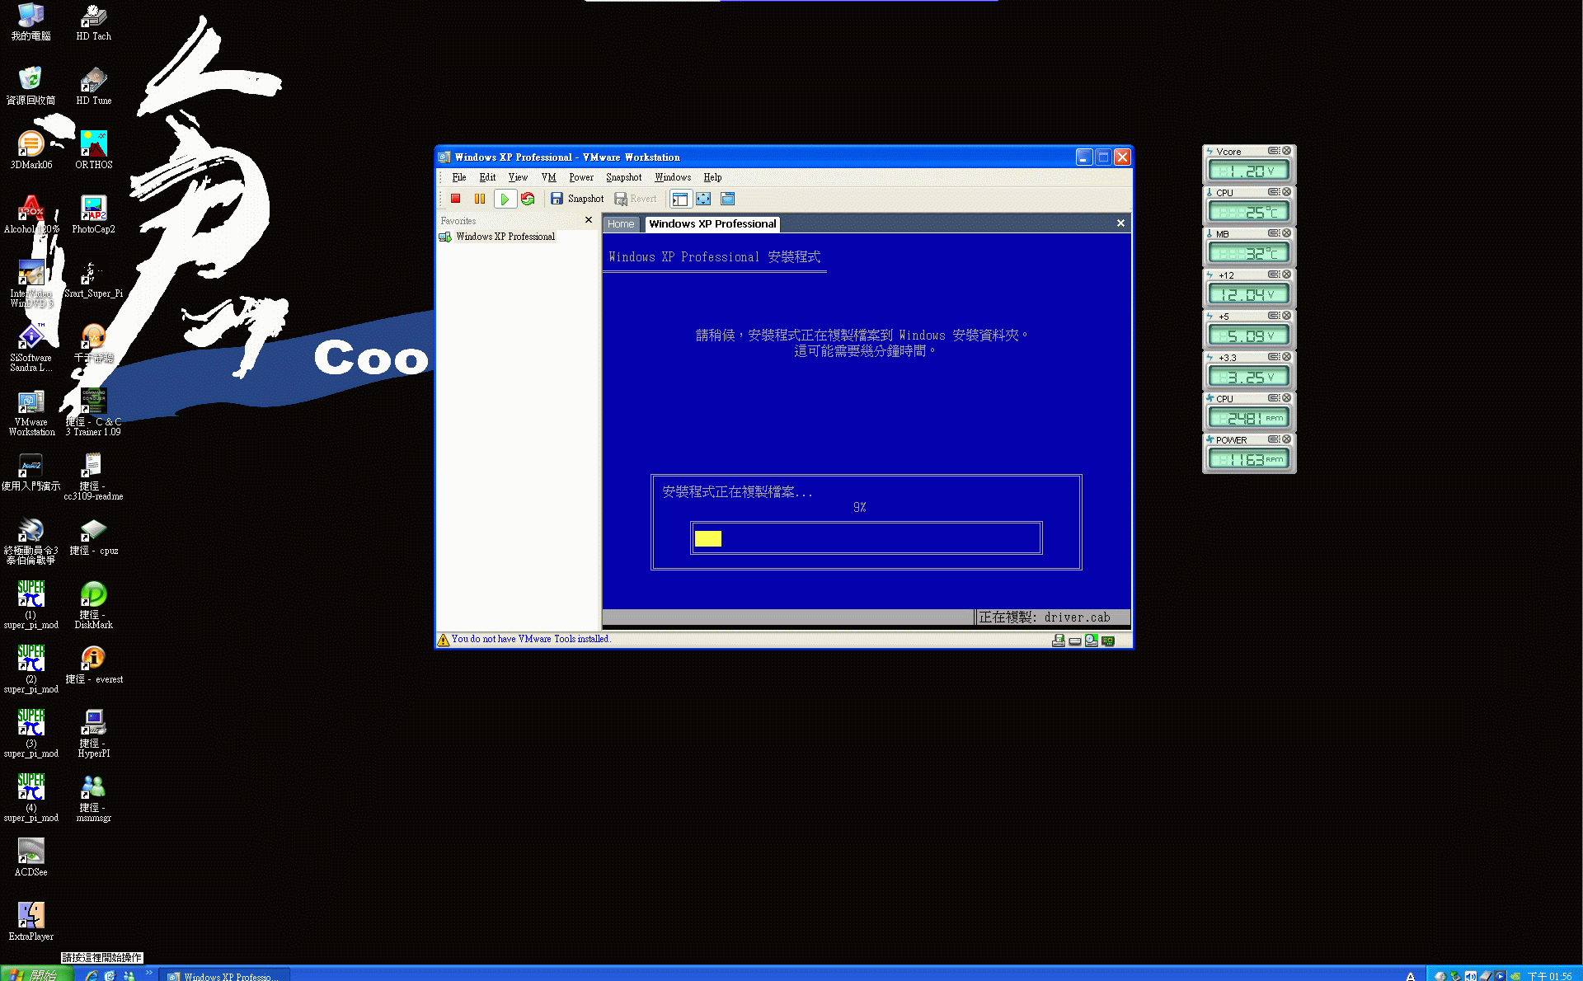Close the current VM tab

pyautogui.click(x=1120, y=223)
